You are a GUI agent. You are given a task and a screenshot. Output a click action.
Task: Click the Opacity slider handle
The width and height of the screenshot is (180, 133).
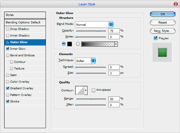coord(98,31)
